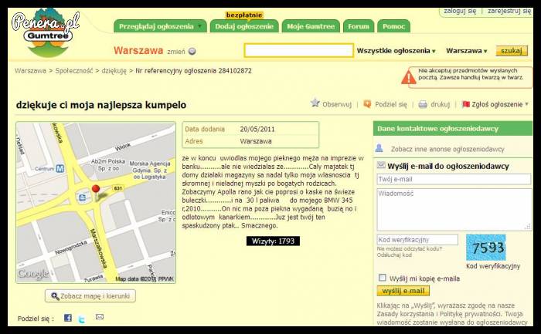Open Warszawa location dropdown near search

click(x=467, y=51)
